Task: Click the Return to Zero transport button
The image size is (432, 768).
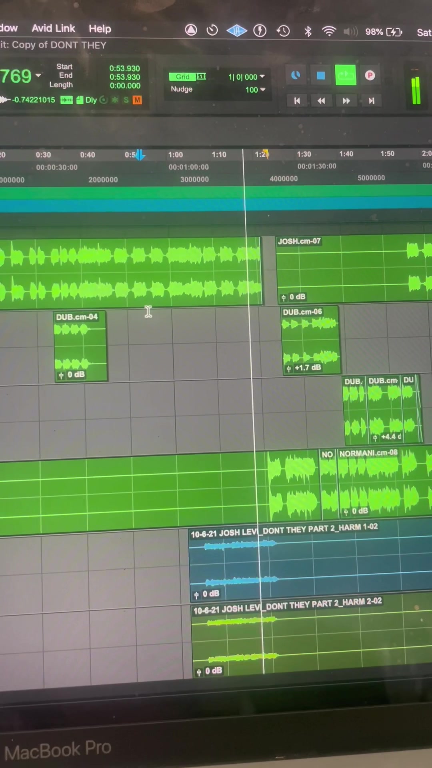Action: 297,101
